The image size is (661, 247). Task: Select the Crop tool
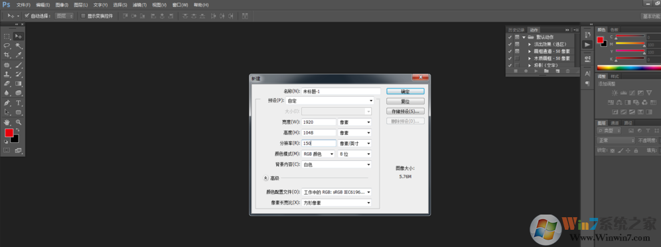(7, 55)
